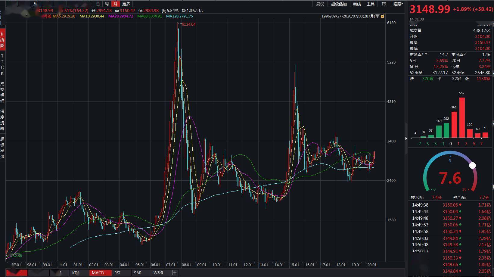Click the F9 button
The height and width of the screenshot is (277, 494).
(x=384, y=4)
